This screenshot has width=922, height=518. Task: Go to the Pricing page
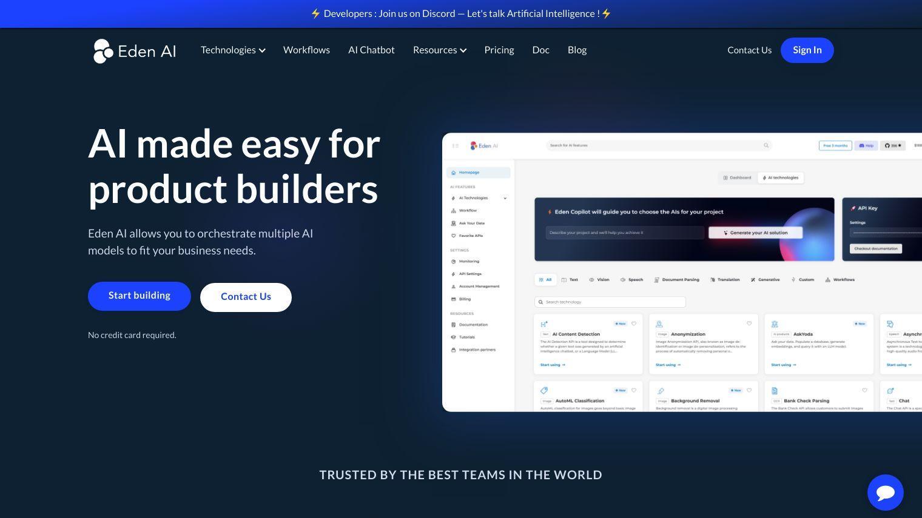(499, 50)
